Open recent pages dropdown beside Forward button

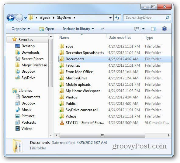coord(25,18)
